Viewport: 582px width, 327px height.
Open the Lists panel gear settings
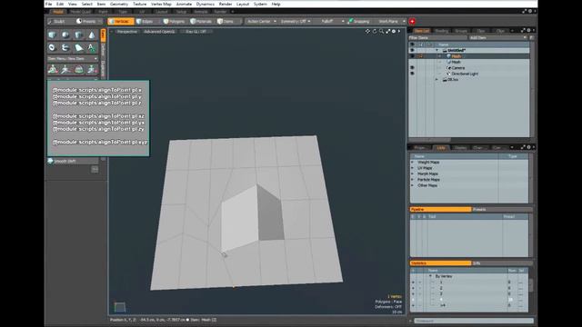pos(528,147)
